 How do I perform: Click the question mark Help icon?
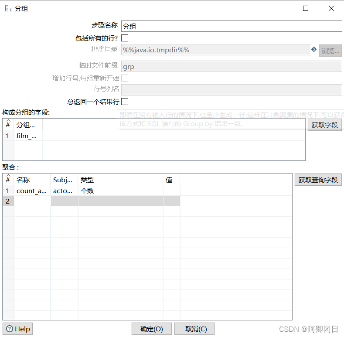pos(10,329)
